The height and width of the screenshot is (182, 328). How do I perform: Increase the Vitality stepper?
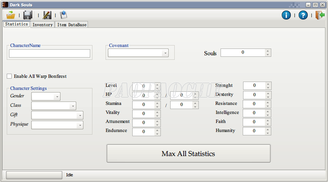coord(157,112)
